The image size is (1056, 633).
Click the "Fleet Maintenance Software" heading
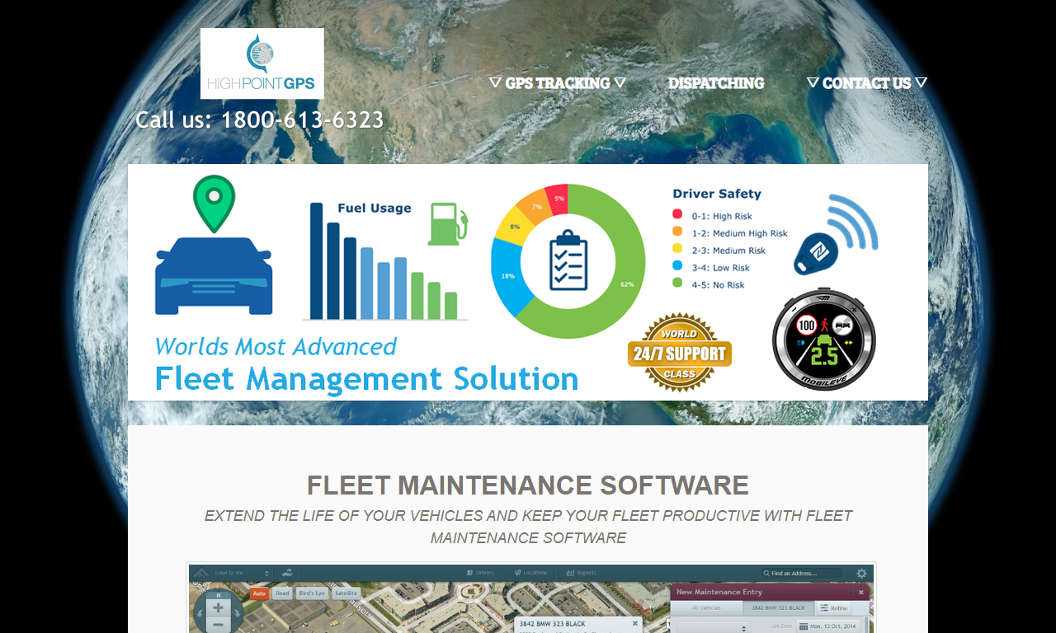coord(528,485)
